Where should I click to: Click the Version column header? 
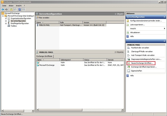[94, 22]
